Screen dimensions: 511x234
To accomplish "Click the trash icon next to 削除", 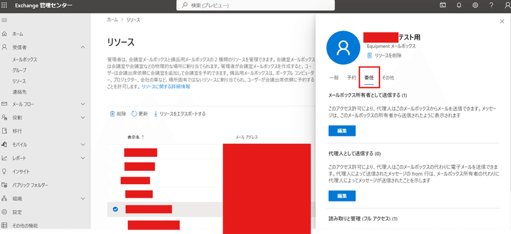I will (112, 114).
